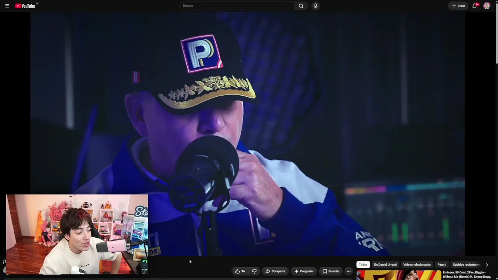Open the account avatar menu

(x=487, y=6)
